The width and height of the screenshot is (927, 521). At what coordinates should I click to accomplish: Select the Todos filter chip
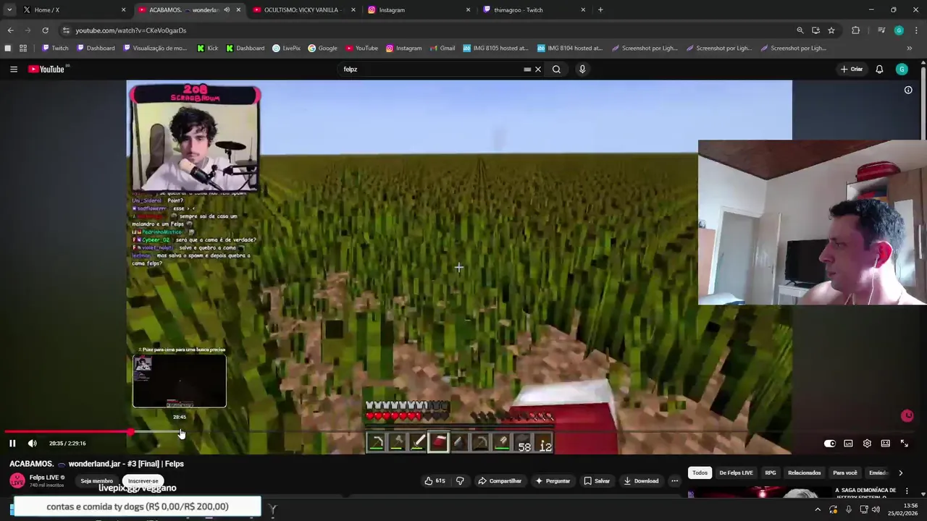pyautogui.click(x=700, y=473)
